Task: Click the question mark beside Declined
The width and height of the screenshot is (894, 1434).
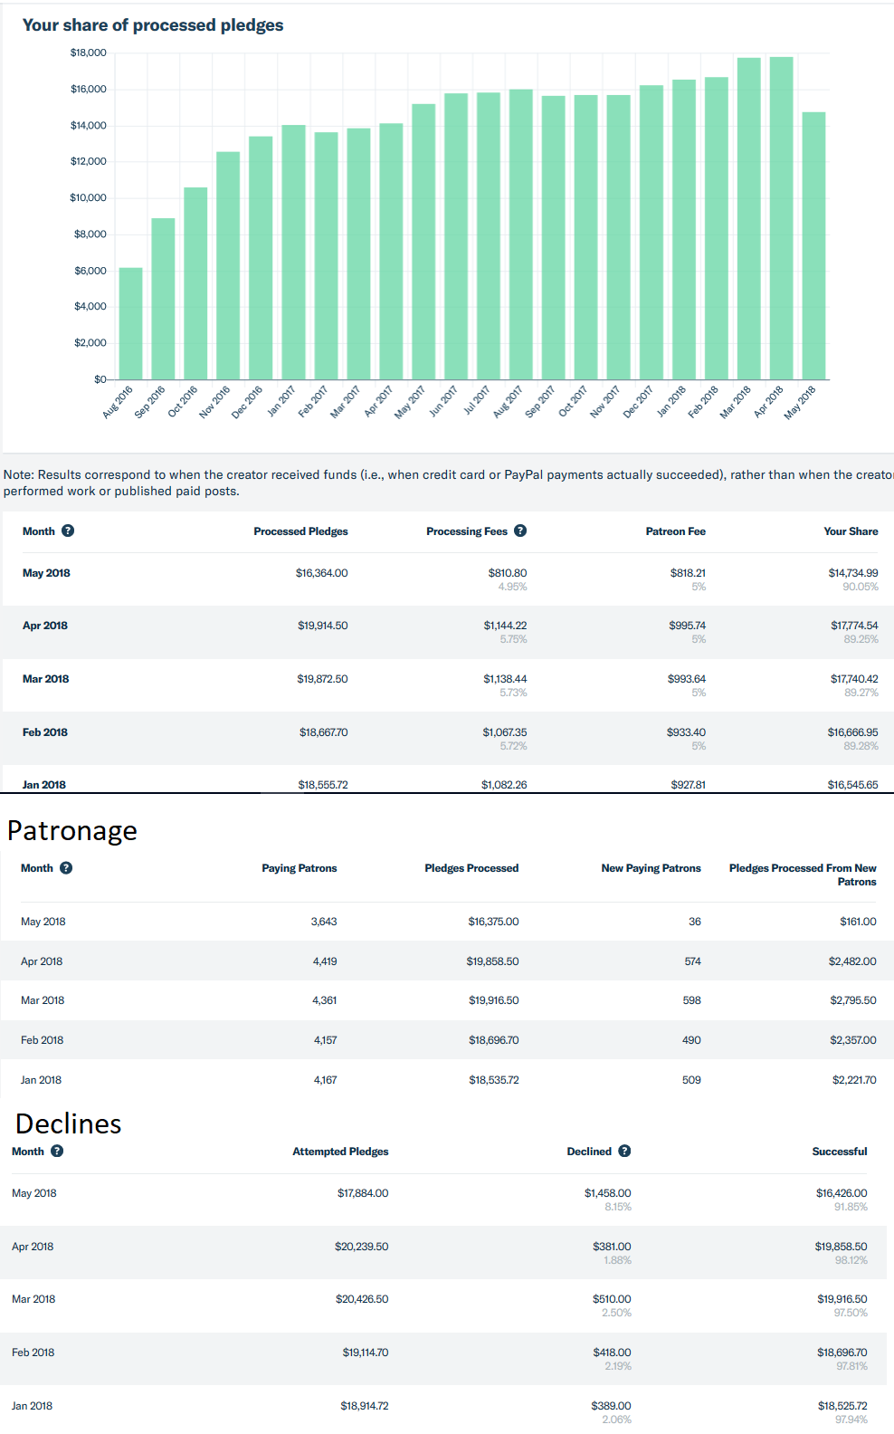Action: click(x=624, y=1152)
